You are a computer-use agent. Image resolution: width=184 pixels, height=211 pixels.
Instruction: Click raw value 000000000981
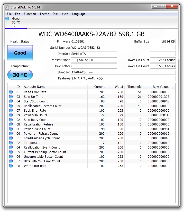[x=159, y=129]
